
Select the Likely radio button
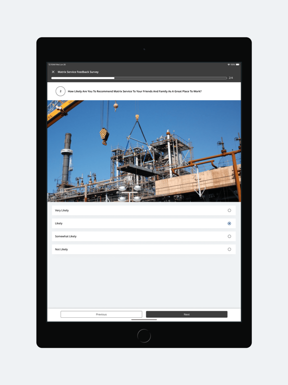click(x=229, y=224)
